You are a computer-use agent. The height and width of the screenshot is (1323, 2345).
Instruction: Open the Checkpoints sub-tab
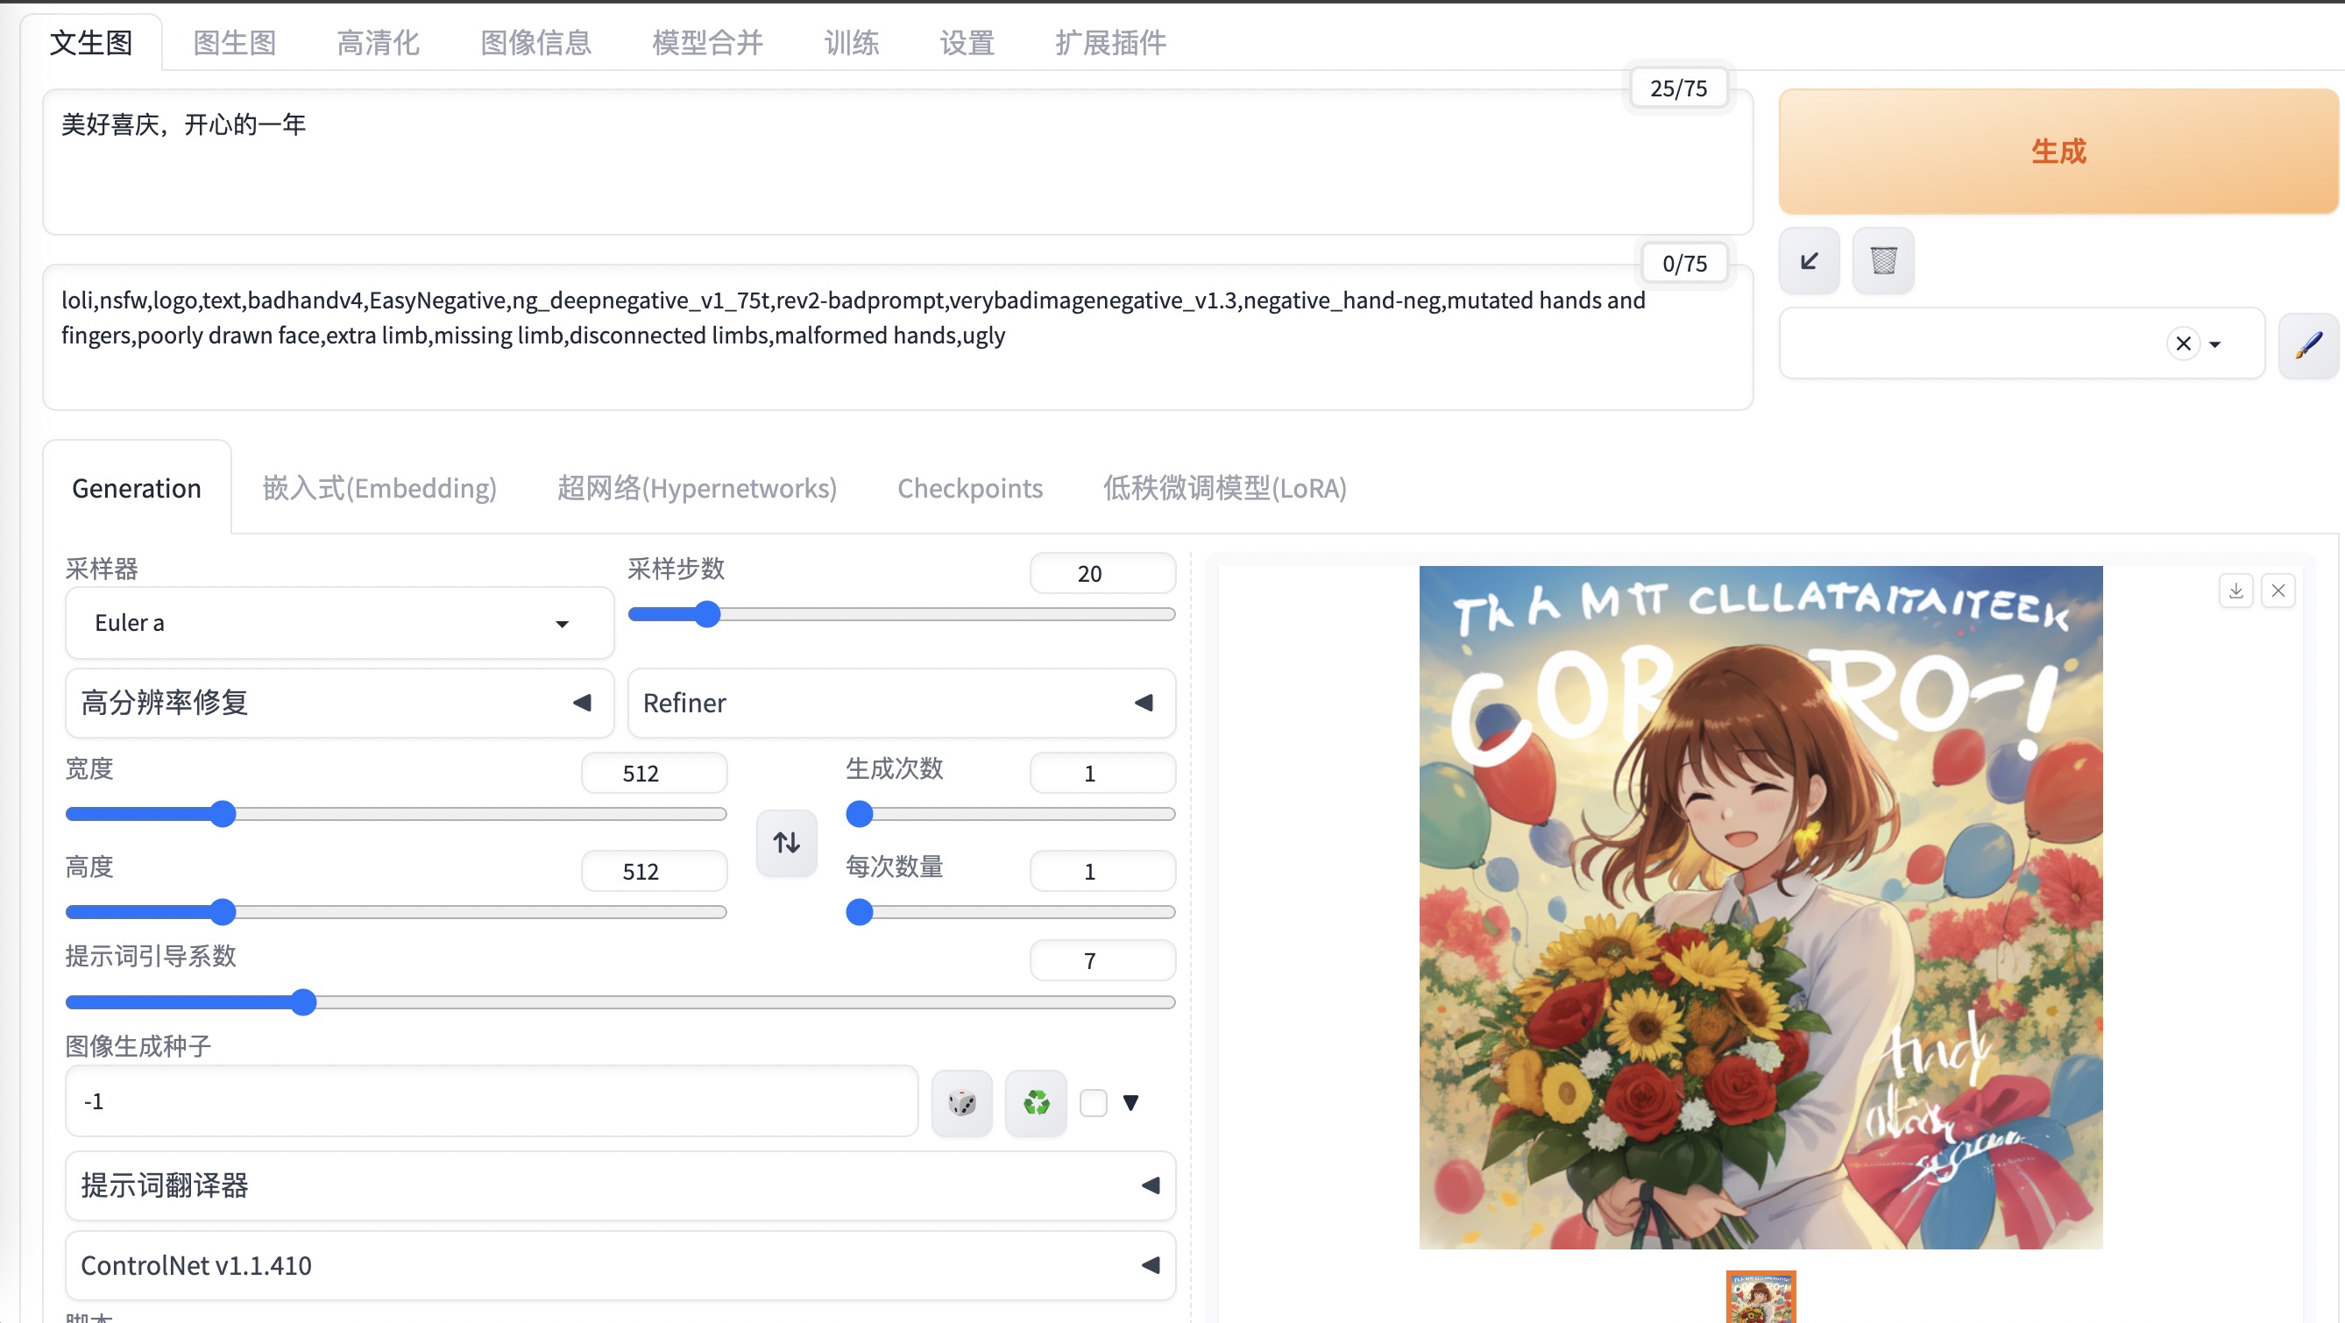969,488
